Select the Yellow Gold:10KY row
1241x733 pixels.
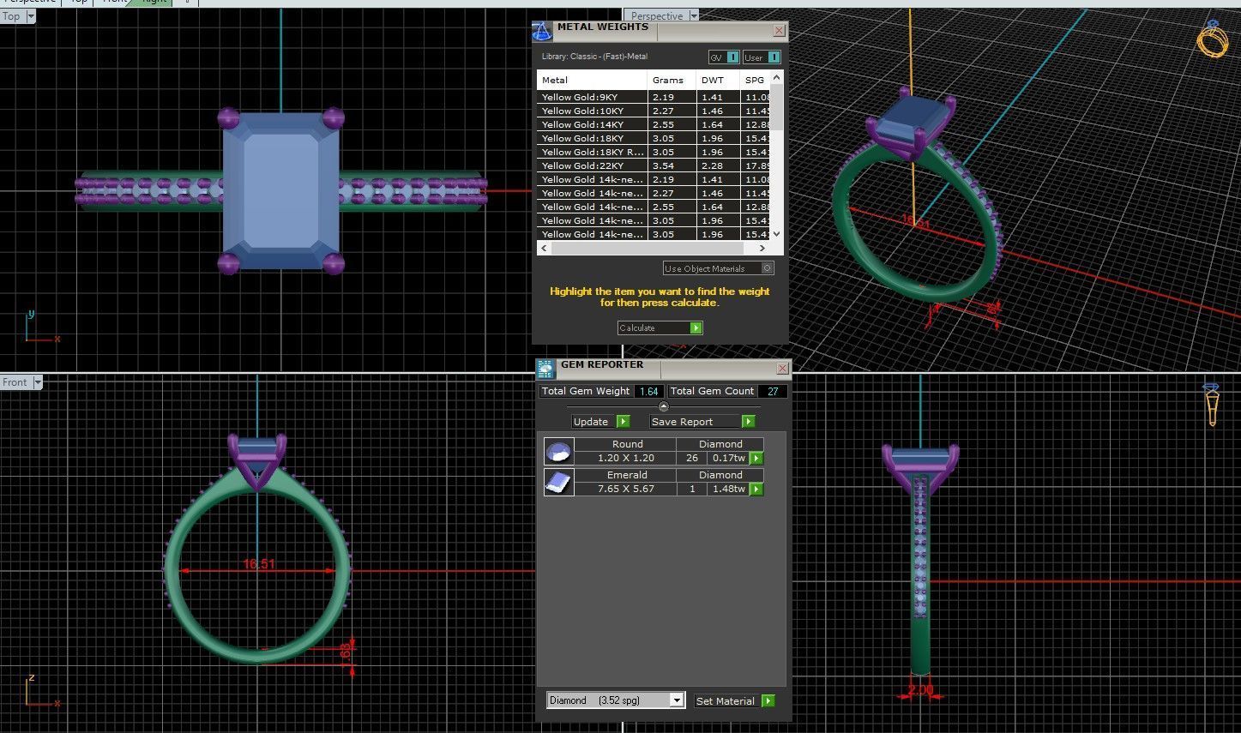click(x=654, y=111)
